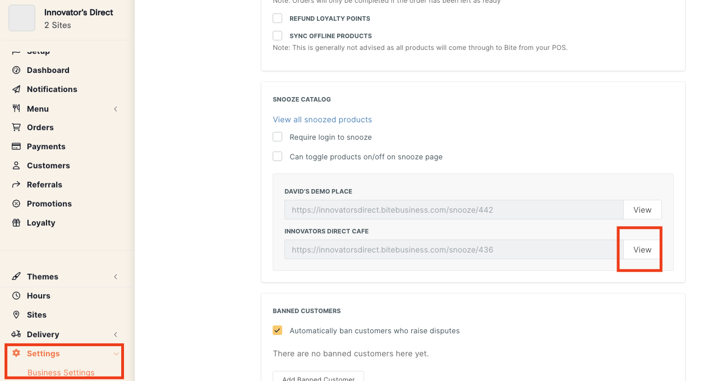Click the Referrals arrow icon
The width and height of the screenshot is (722, 381).
click(16, 185)
